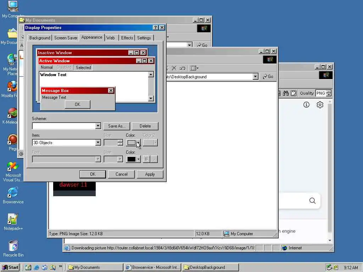Switch to DesktopBackground taskbar button
The height and width of the screenshot is (272, 363).
pos(210,267)
